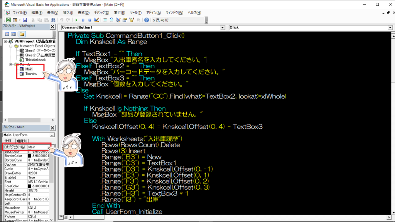Image resolution: width=395 pixels, height=222 pixels.
Task: Click the Object Browser toolbar icon
Action: point(132,20)
